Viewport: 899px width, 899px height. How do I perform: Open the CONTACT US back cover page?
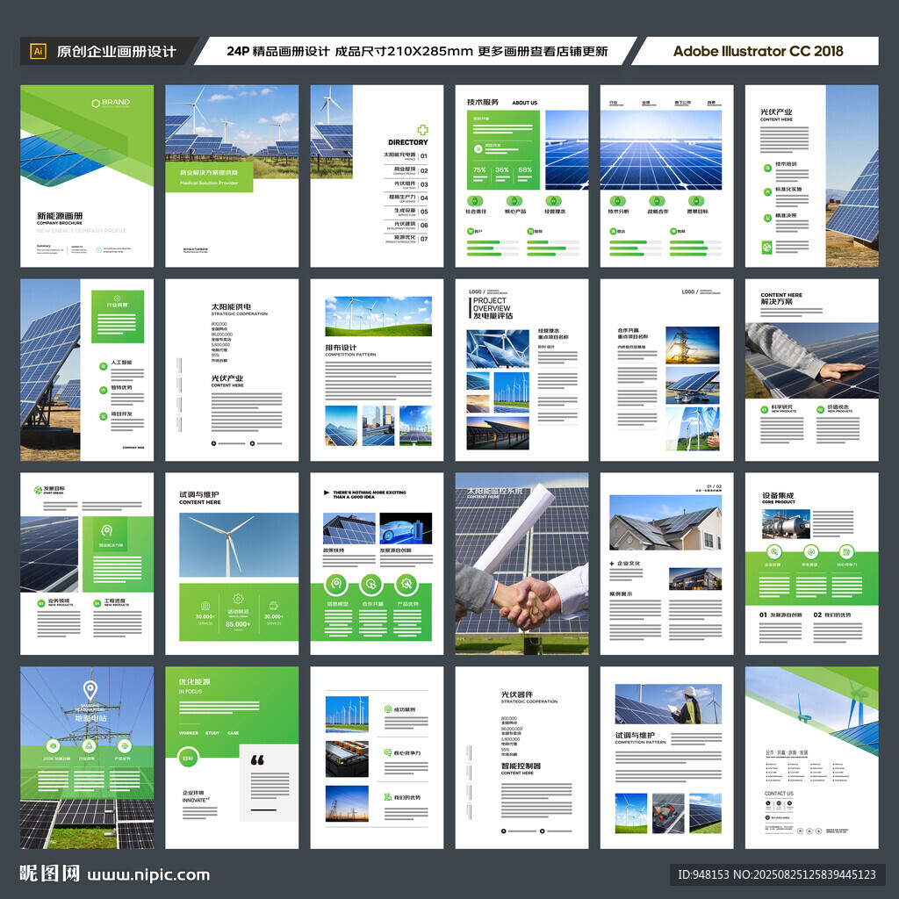(812, 758)
